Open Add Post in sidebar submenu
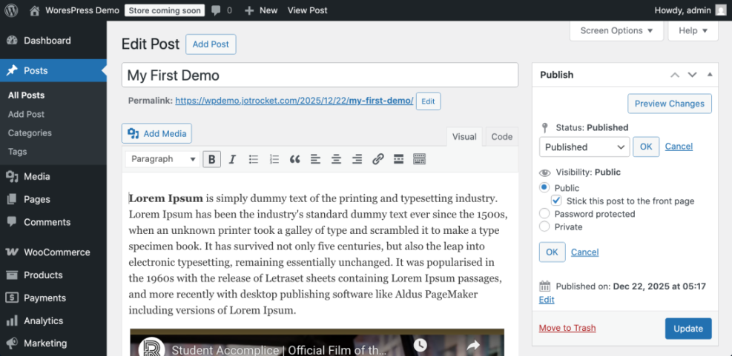732x356 pixels. pyautogui.click(x=26, y=114)
